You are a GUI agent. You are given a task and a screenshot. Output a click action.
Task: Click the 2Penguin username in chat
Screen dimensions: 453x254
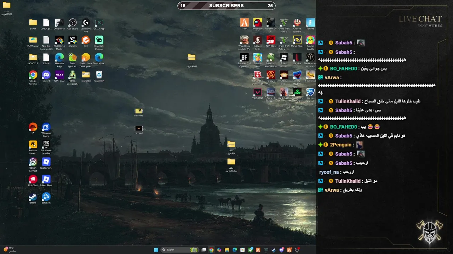(340, 145)
